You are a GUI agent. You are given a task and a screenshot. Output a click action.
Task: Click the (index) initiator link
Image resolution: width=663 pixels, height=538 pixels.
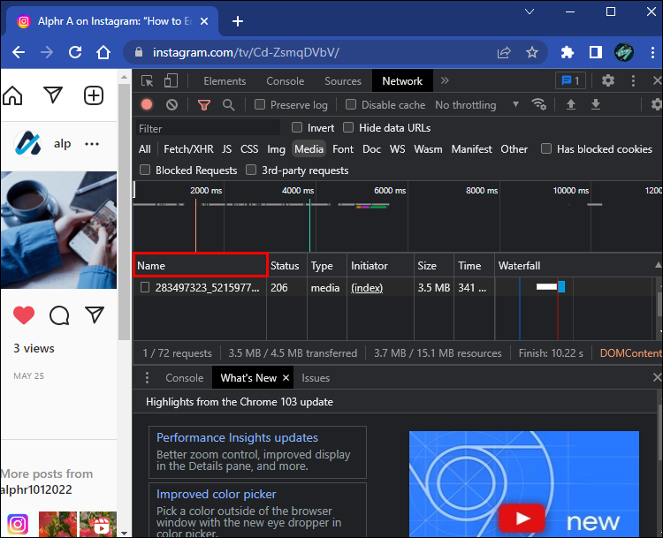367,288
